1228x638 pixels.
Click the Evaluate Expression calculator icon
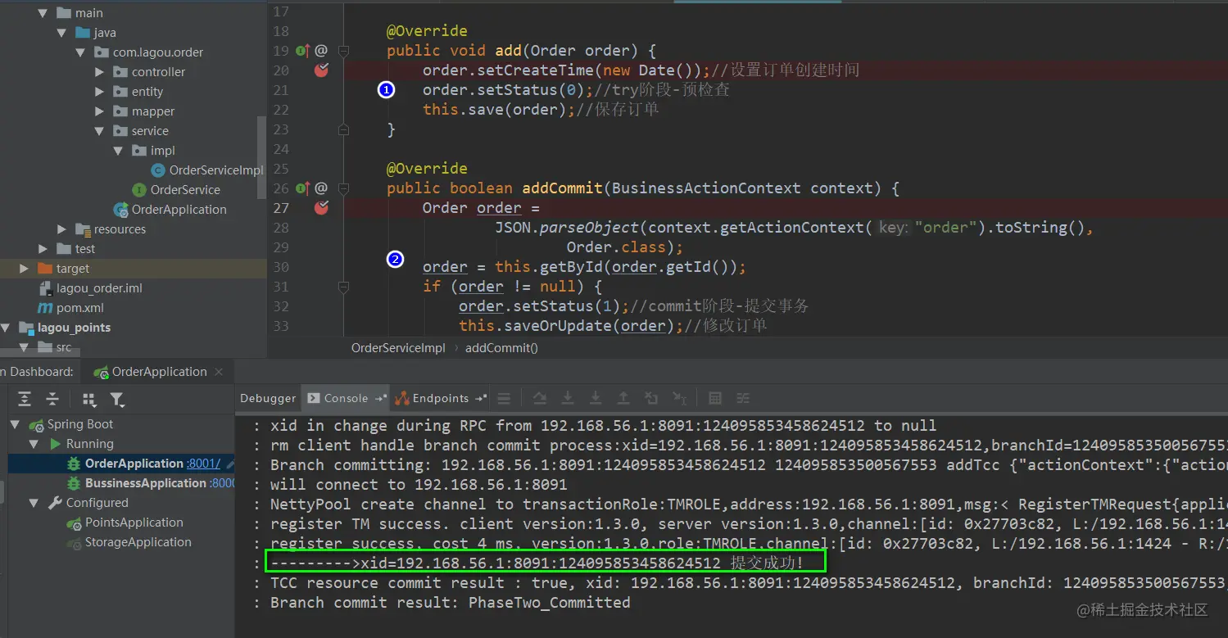715,399
